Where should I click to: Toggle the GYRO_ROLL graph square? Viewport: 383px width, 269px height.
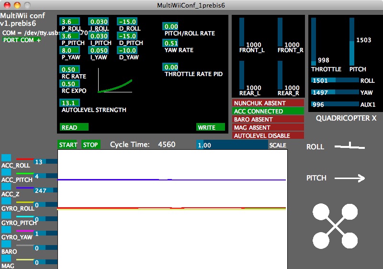coord(6,201)
